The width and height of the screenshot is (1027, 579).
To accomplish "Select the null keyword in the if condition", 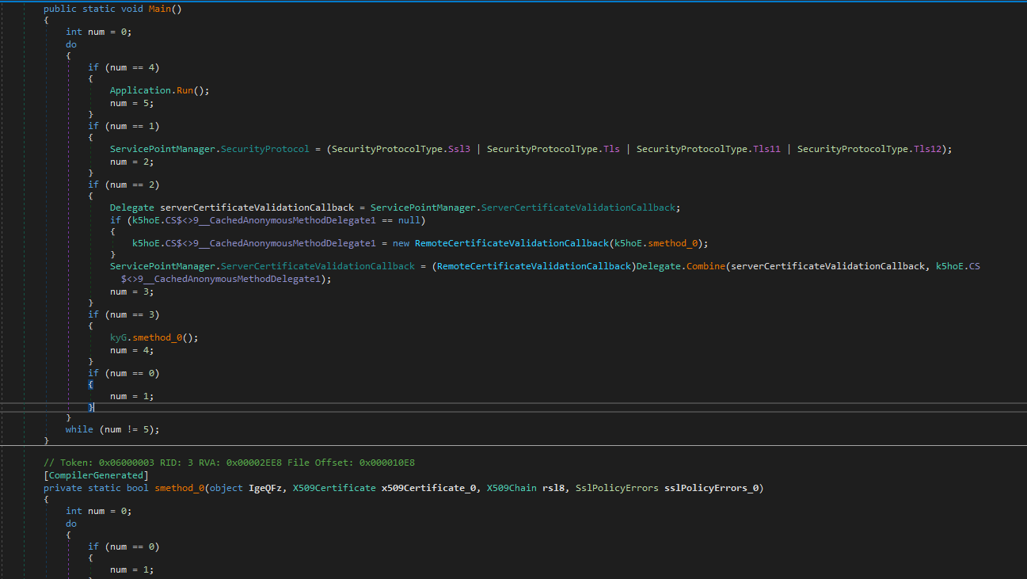I will [409, 219].
